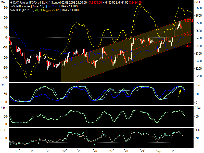Screen dimensions: 204x153
Task: Click the lower channel label 6408.8
Action: point(189,46)
